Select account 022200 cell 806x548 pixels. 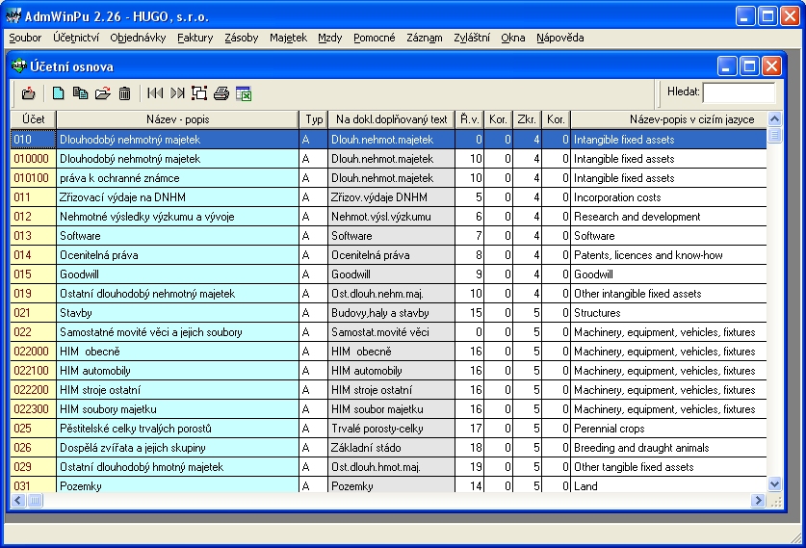pos(34,390)
